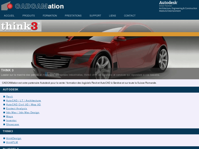Click the banner description starting 'Leader sur le marché'
This screenshot has height=149, width=199.
tap(80, 75)
